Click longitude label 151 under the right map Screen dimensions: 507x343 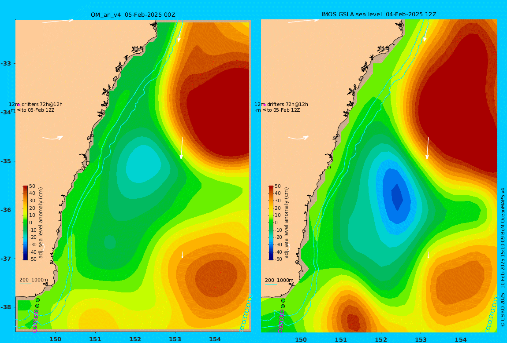[341, 339]
